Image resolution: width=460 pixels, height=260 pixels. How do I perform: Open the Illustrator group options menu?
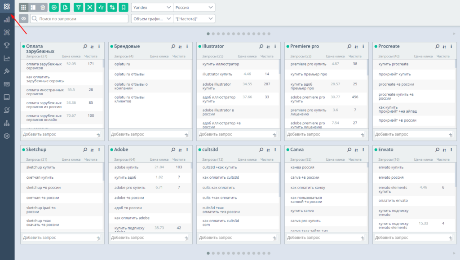pos(275,46)
